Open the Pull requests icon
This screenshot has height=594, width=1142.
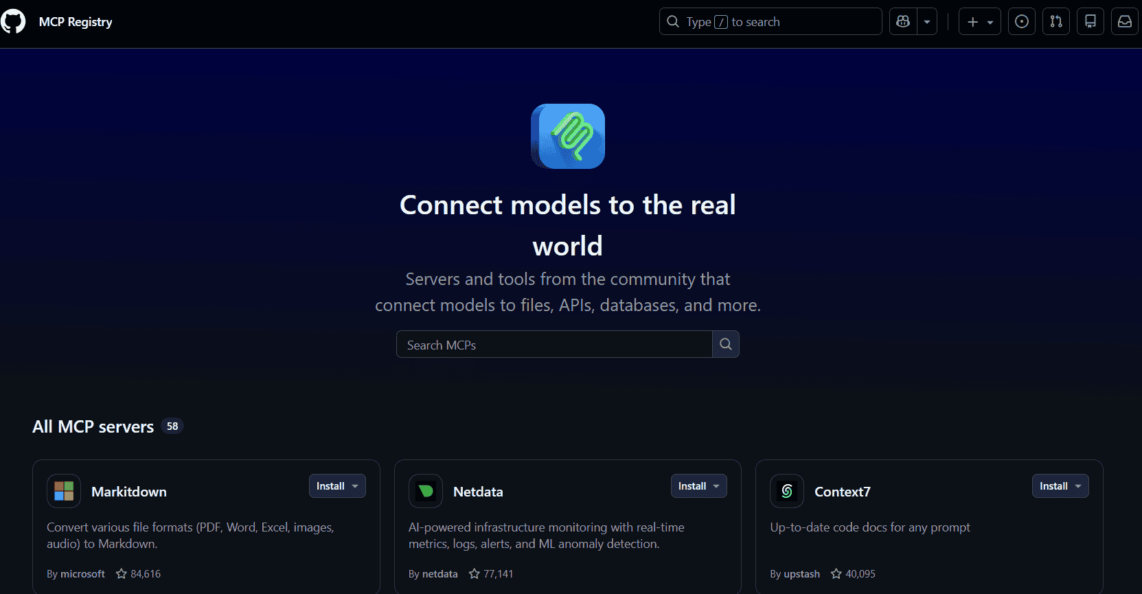point(1056,22)
